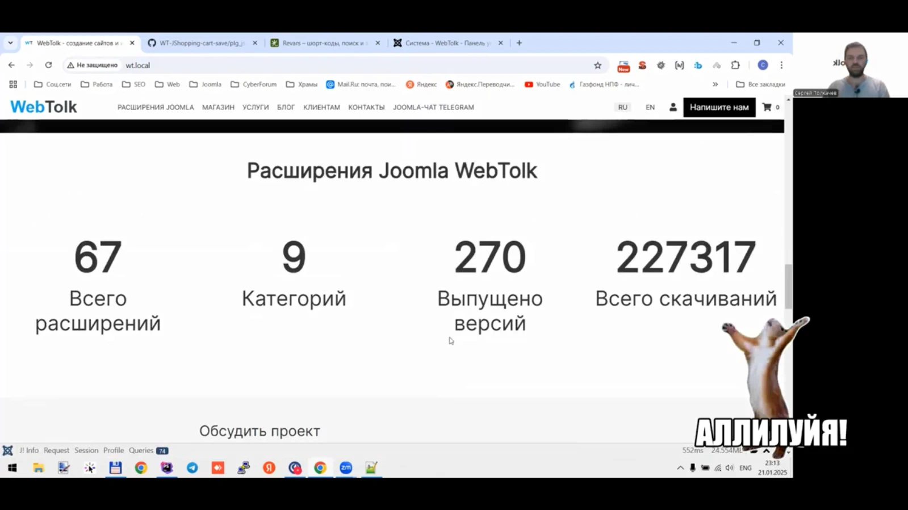This screenshot has height=510, width=908.
Task: Expand system tray hidden icons
Action: (680, 468)
